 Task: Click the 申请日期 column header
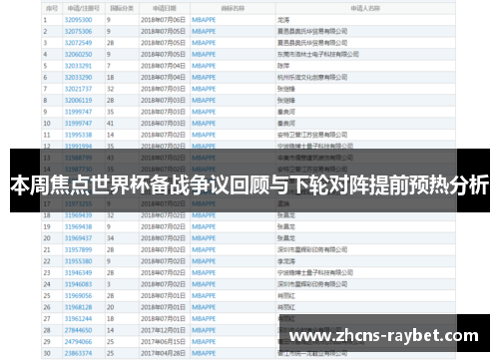click(165, 8)
